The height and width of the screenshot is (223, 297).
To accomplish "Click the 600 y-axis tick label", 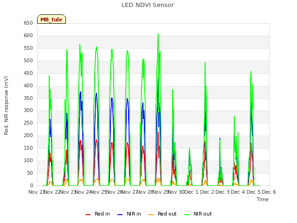I will click(x=28, y=36).
